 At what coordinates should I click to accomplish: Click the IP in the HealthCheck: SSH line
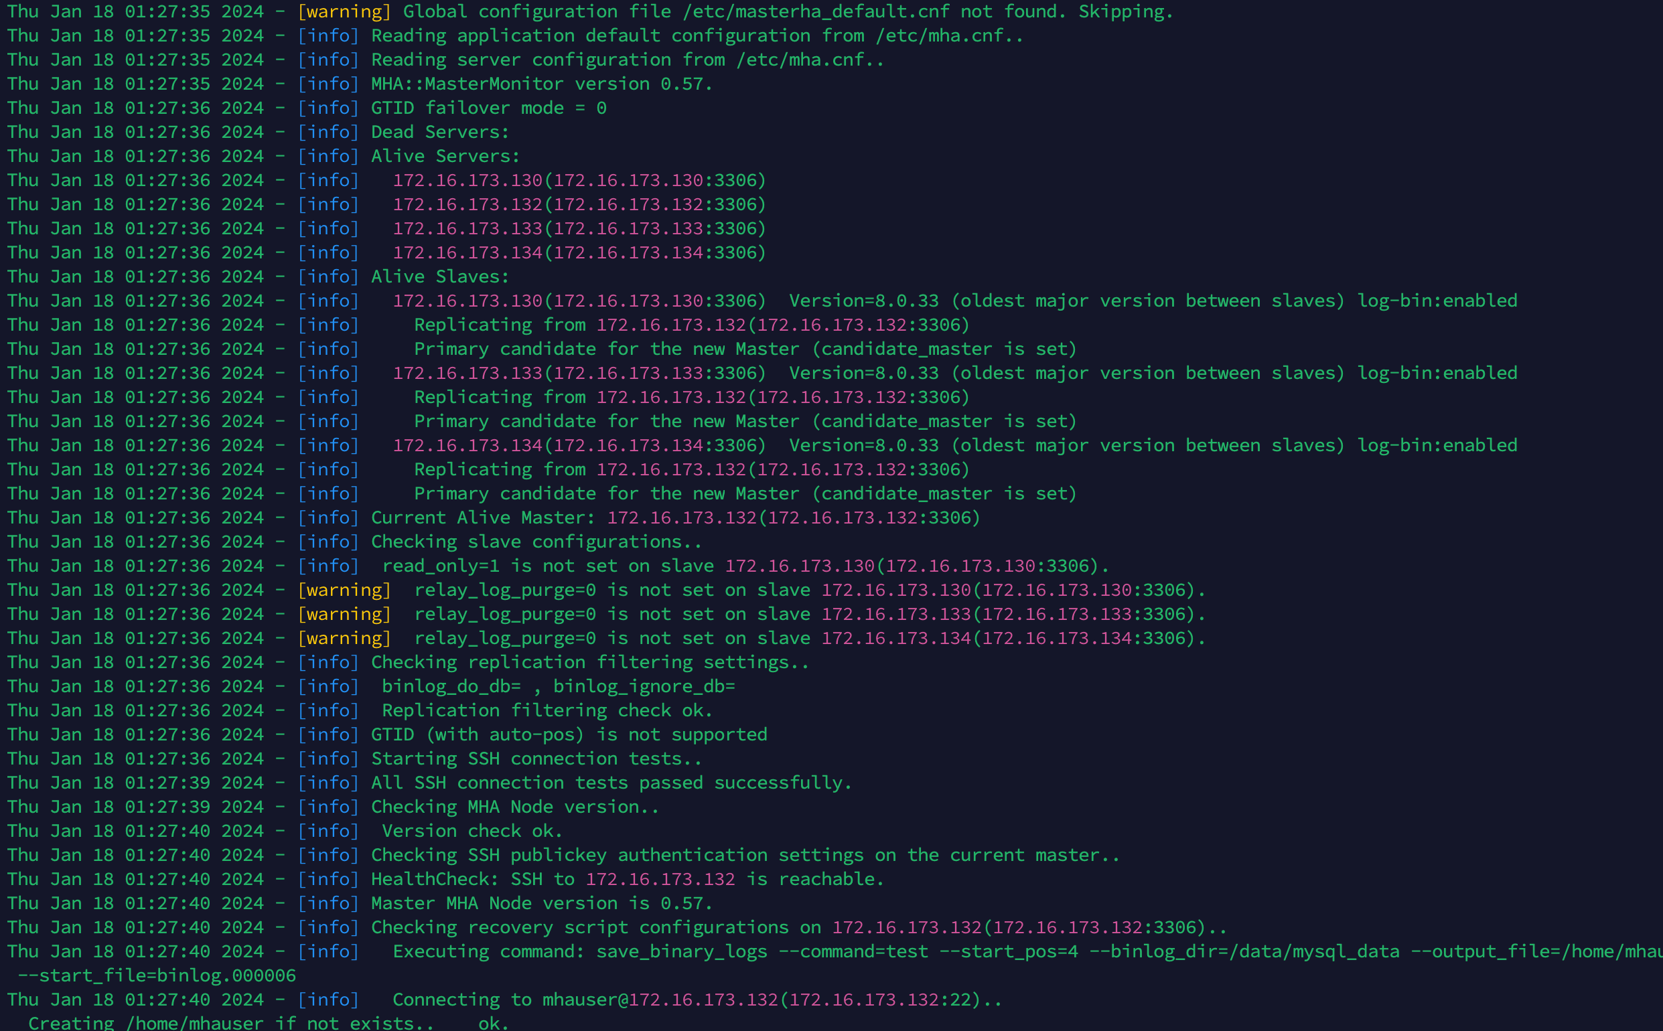pyautogui.click(x=660, y=880)
